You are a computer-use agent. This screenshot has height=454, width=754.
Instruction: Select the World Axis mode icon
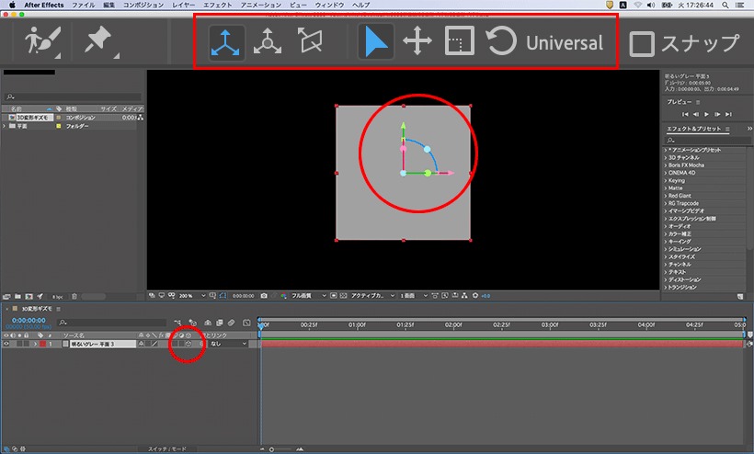(x=268, y=42)
